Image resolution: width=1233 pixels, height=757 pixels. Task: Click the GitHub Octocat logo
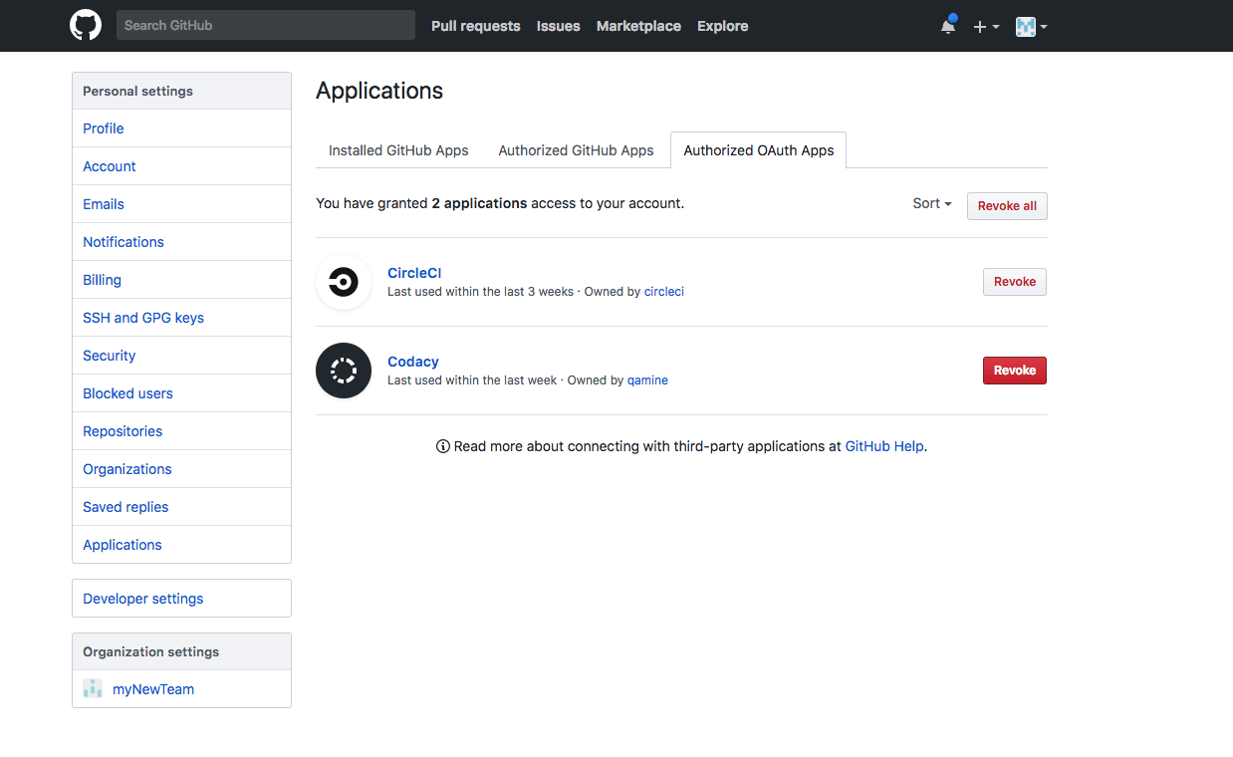(x=86, y=26)
